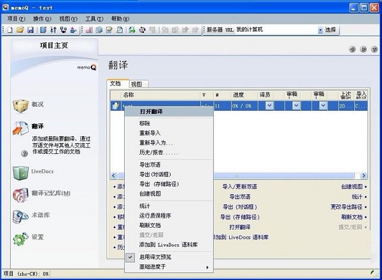Viewport: 382px width, 280px height.
Task: Click the Save disk toolbar icon
Action: 30,30
